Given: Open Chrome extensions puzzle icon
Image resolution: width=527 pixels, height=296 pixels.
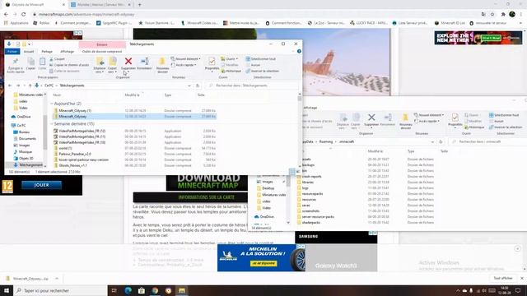Looking at the screenshot, I should click(x=503, y=15).
